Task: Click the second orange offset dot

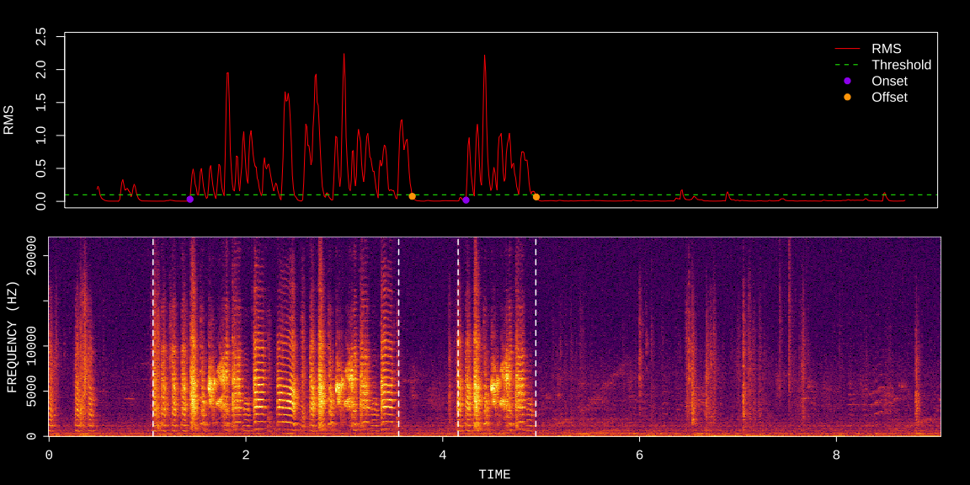Action: tap(536, 197)
